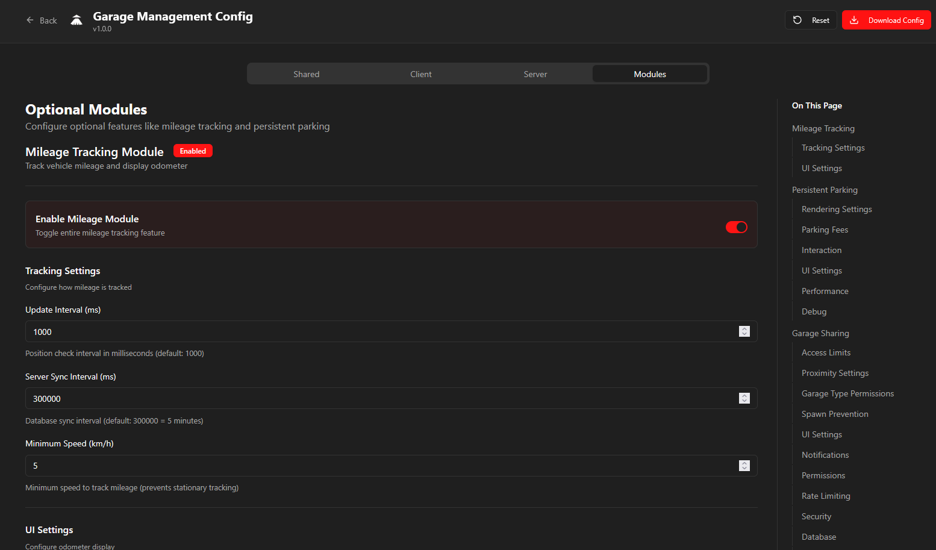Navigate to Garage Sharing section link
This screenshot has height=550, width=936.
pyautogui.click(x=820, y=333)
